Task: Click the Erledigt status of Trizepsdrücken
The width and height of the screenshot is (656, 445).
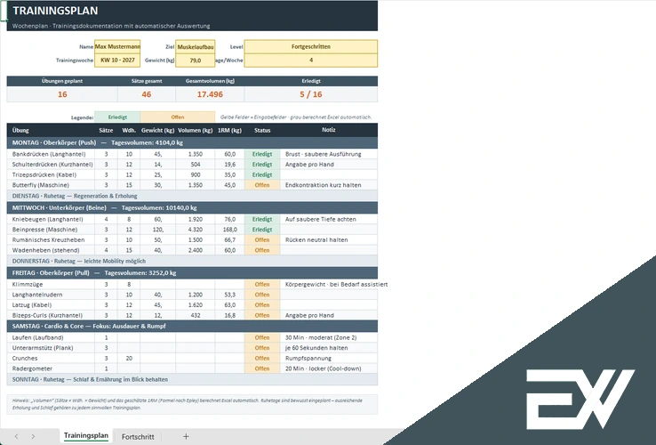Action: coord(262,174)
